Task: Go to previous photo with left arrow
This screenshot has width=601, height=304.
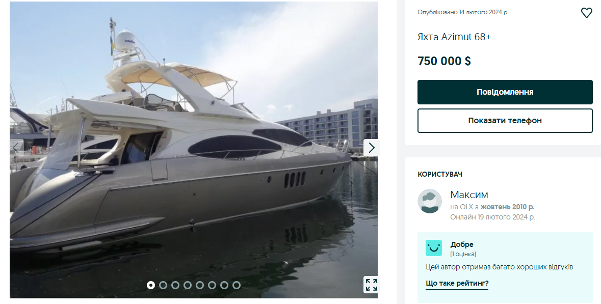Action: coord(16,147)
